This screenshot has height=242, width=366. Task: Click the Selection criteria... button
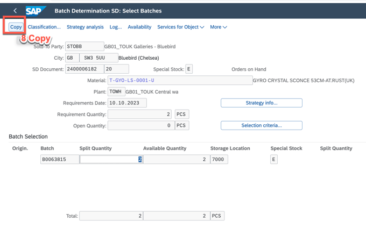point(261,125)
